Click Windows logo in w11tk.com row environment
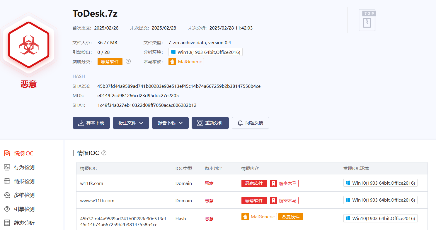 (x=348, y=183)
